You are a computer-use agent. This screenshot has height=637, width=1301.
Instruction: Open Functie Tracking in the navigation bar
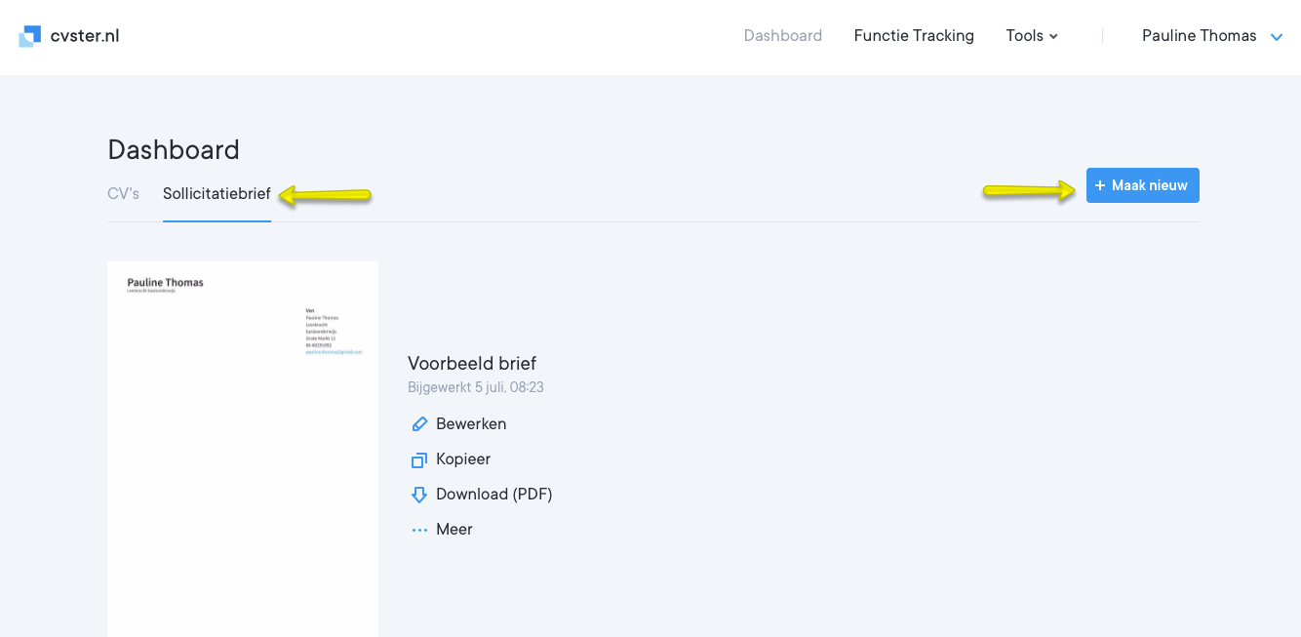(914, 36)
